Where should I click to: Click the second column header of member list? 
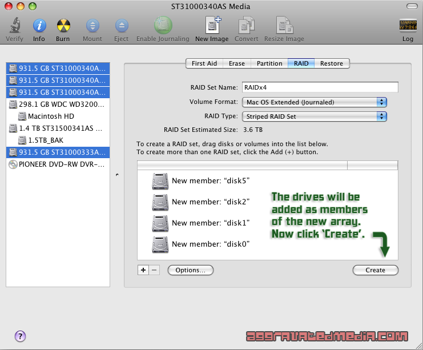pos(373,165)
